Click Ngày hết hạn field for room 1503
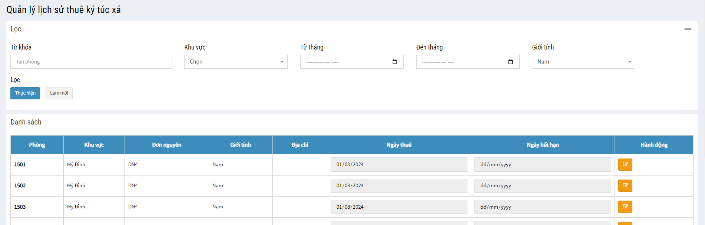Viewport: 705px width, 225px height. [x=542, y=207]
